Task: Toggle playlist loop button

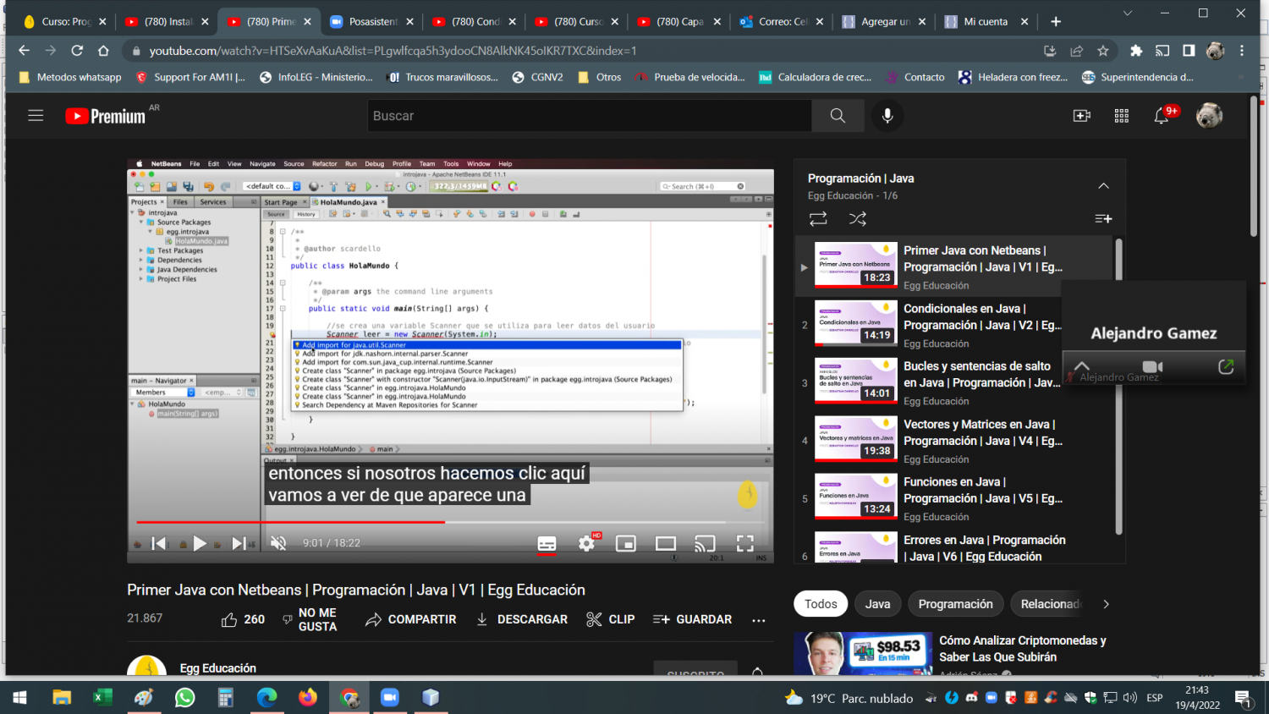Action: (818, 219)
